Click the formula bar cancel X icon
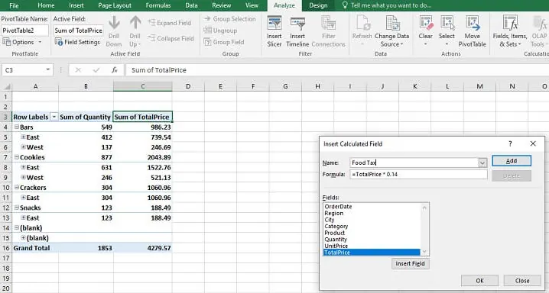Screen dimensions: 549x293 tap(78, 70)
